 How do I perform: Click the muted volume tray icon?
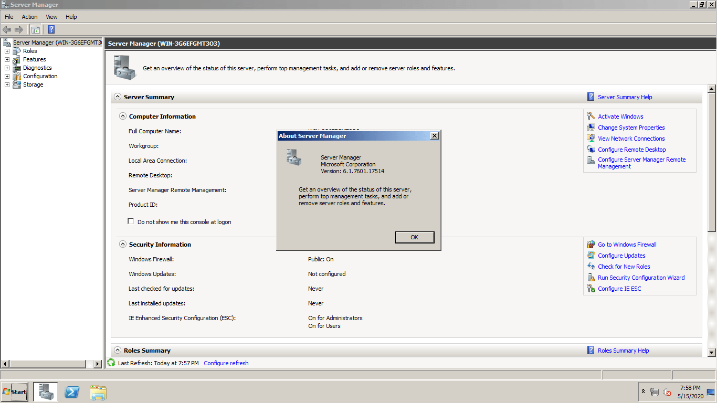pos(667,392)
